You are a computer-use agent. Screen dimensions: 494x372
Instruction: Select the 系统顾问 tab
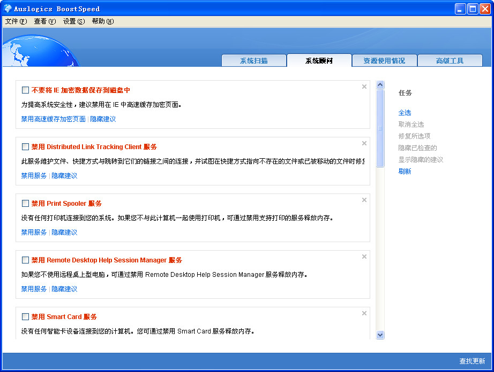click(319, 60)
